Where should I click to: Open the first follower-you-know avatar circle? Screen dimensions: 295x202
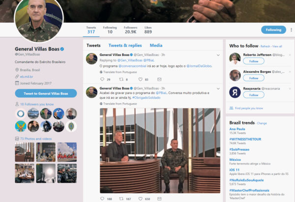click(21, 114)
